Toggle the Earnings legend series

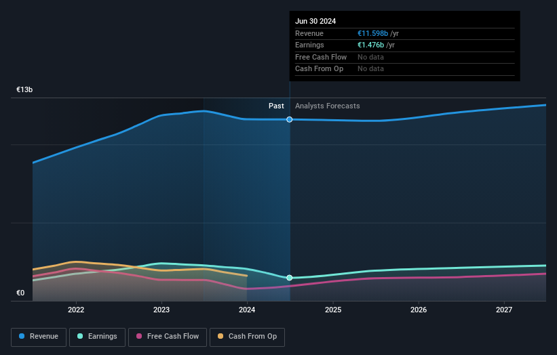pyautogui.click(x=97, y=337)
